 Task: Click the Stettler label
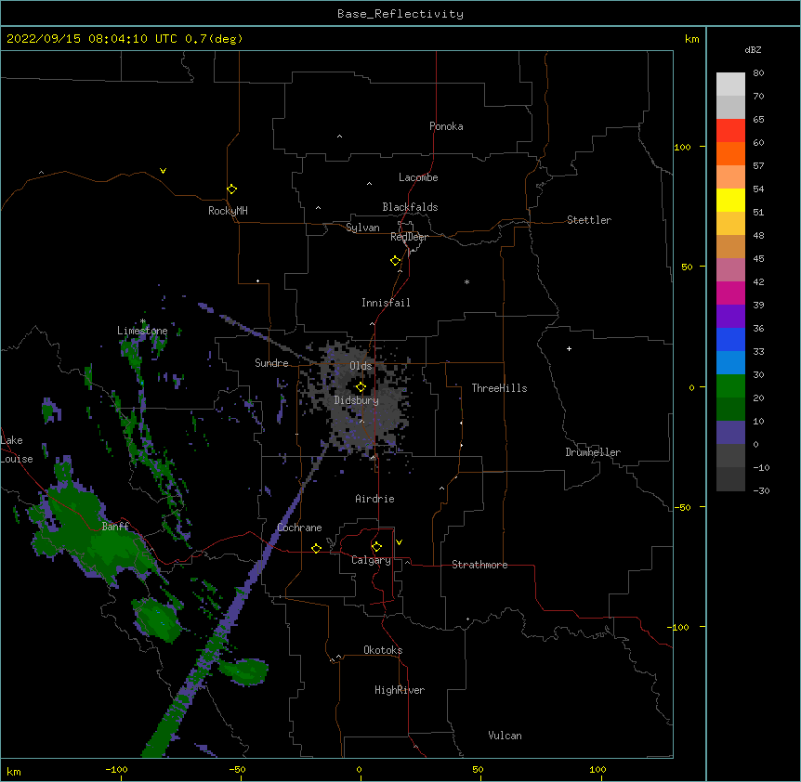click(x=589, y=220)
